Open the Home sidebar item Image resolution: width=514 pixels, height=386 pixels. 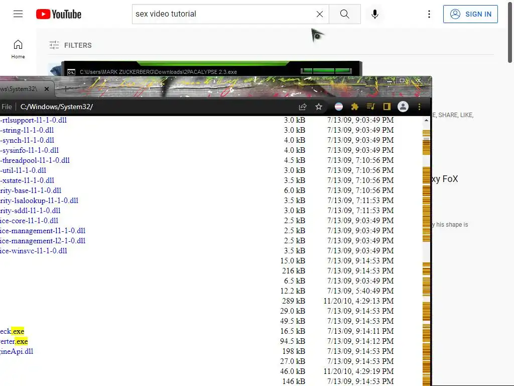[x=18, y=49]
